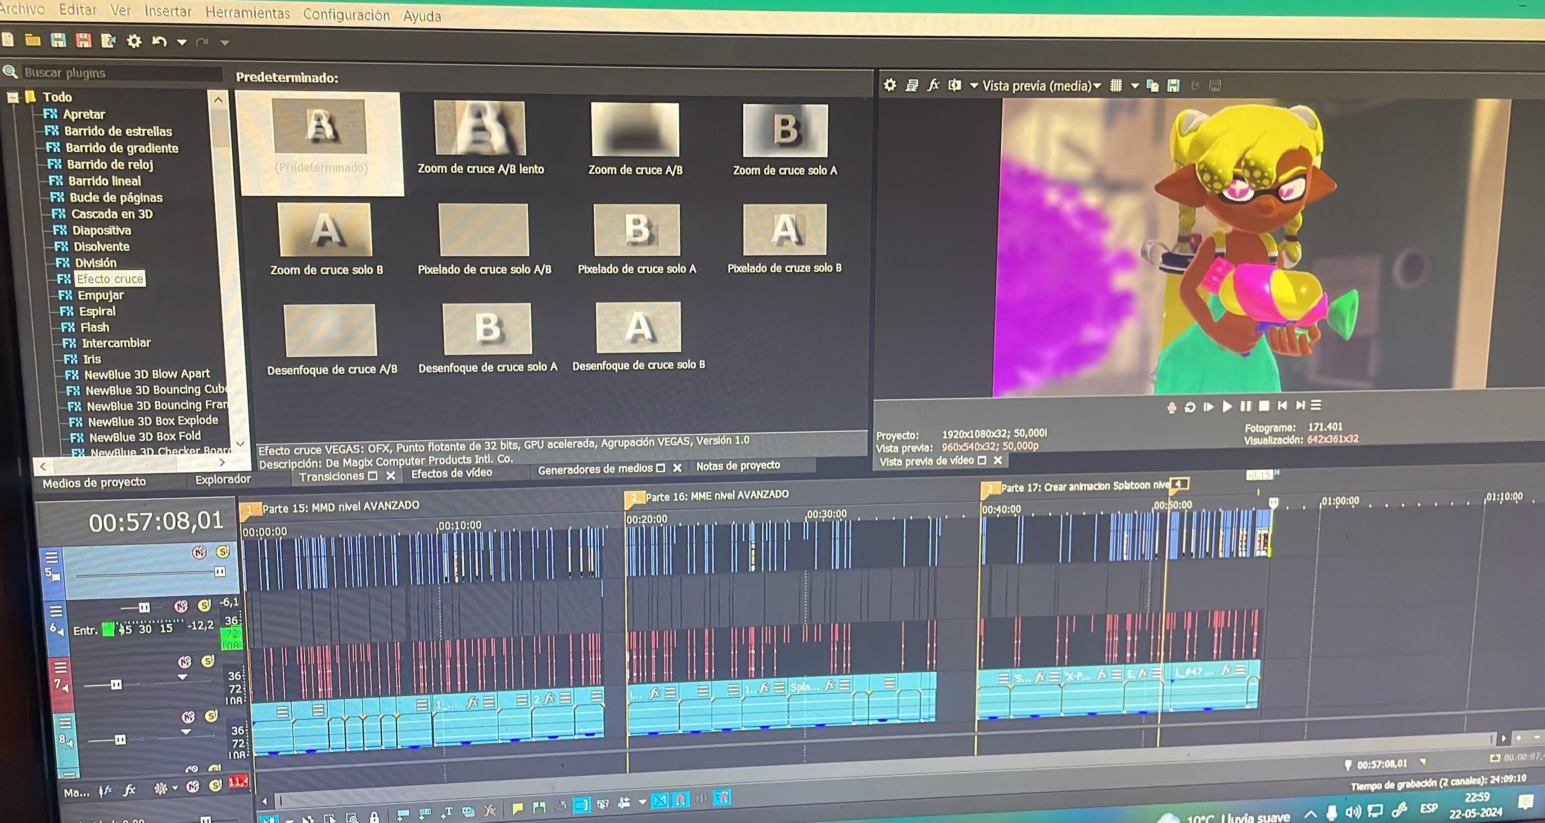Mute audio track 7
This screenshot has height=823, width=1545.
185,662
